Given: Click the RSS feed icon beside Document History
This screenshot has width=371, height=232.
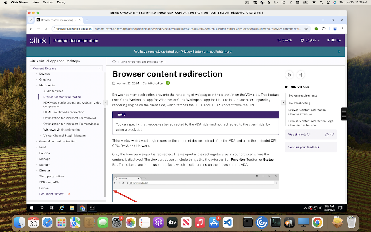Looking at the screenshot, I should point(68,194).
